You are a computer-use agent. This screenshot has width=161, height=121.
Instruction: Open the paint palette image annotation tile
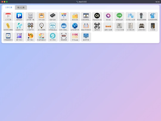[30, 37]
